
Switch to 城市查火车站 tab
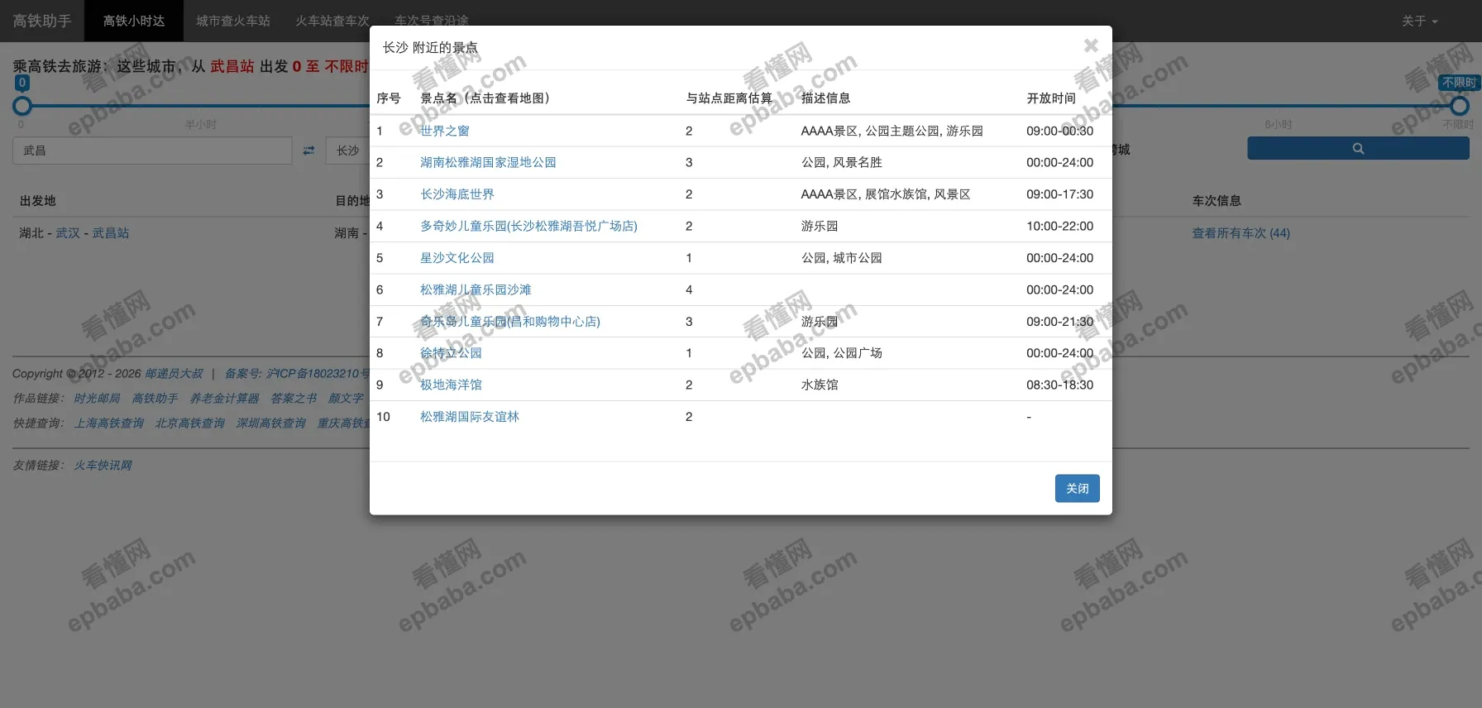(x=233, y=21)
